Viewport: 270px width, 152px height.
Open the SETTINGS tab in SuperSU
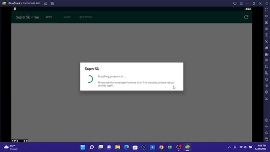86,17
